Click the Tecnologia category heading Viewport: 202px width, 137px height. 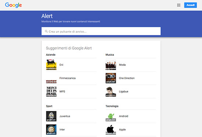point(112,106)
